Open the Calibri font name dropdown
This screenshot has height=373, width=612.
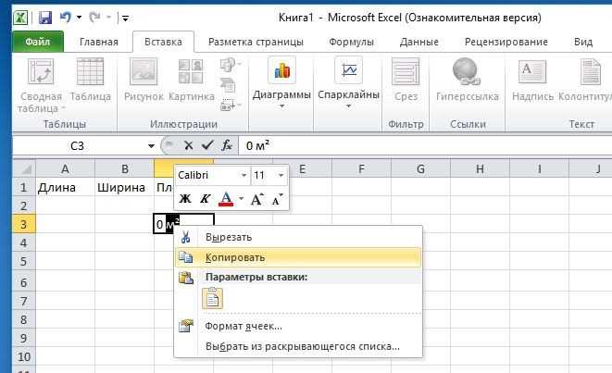point(244,176)
